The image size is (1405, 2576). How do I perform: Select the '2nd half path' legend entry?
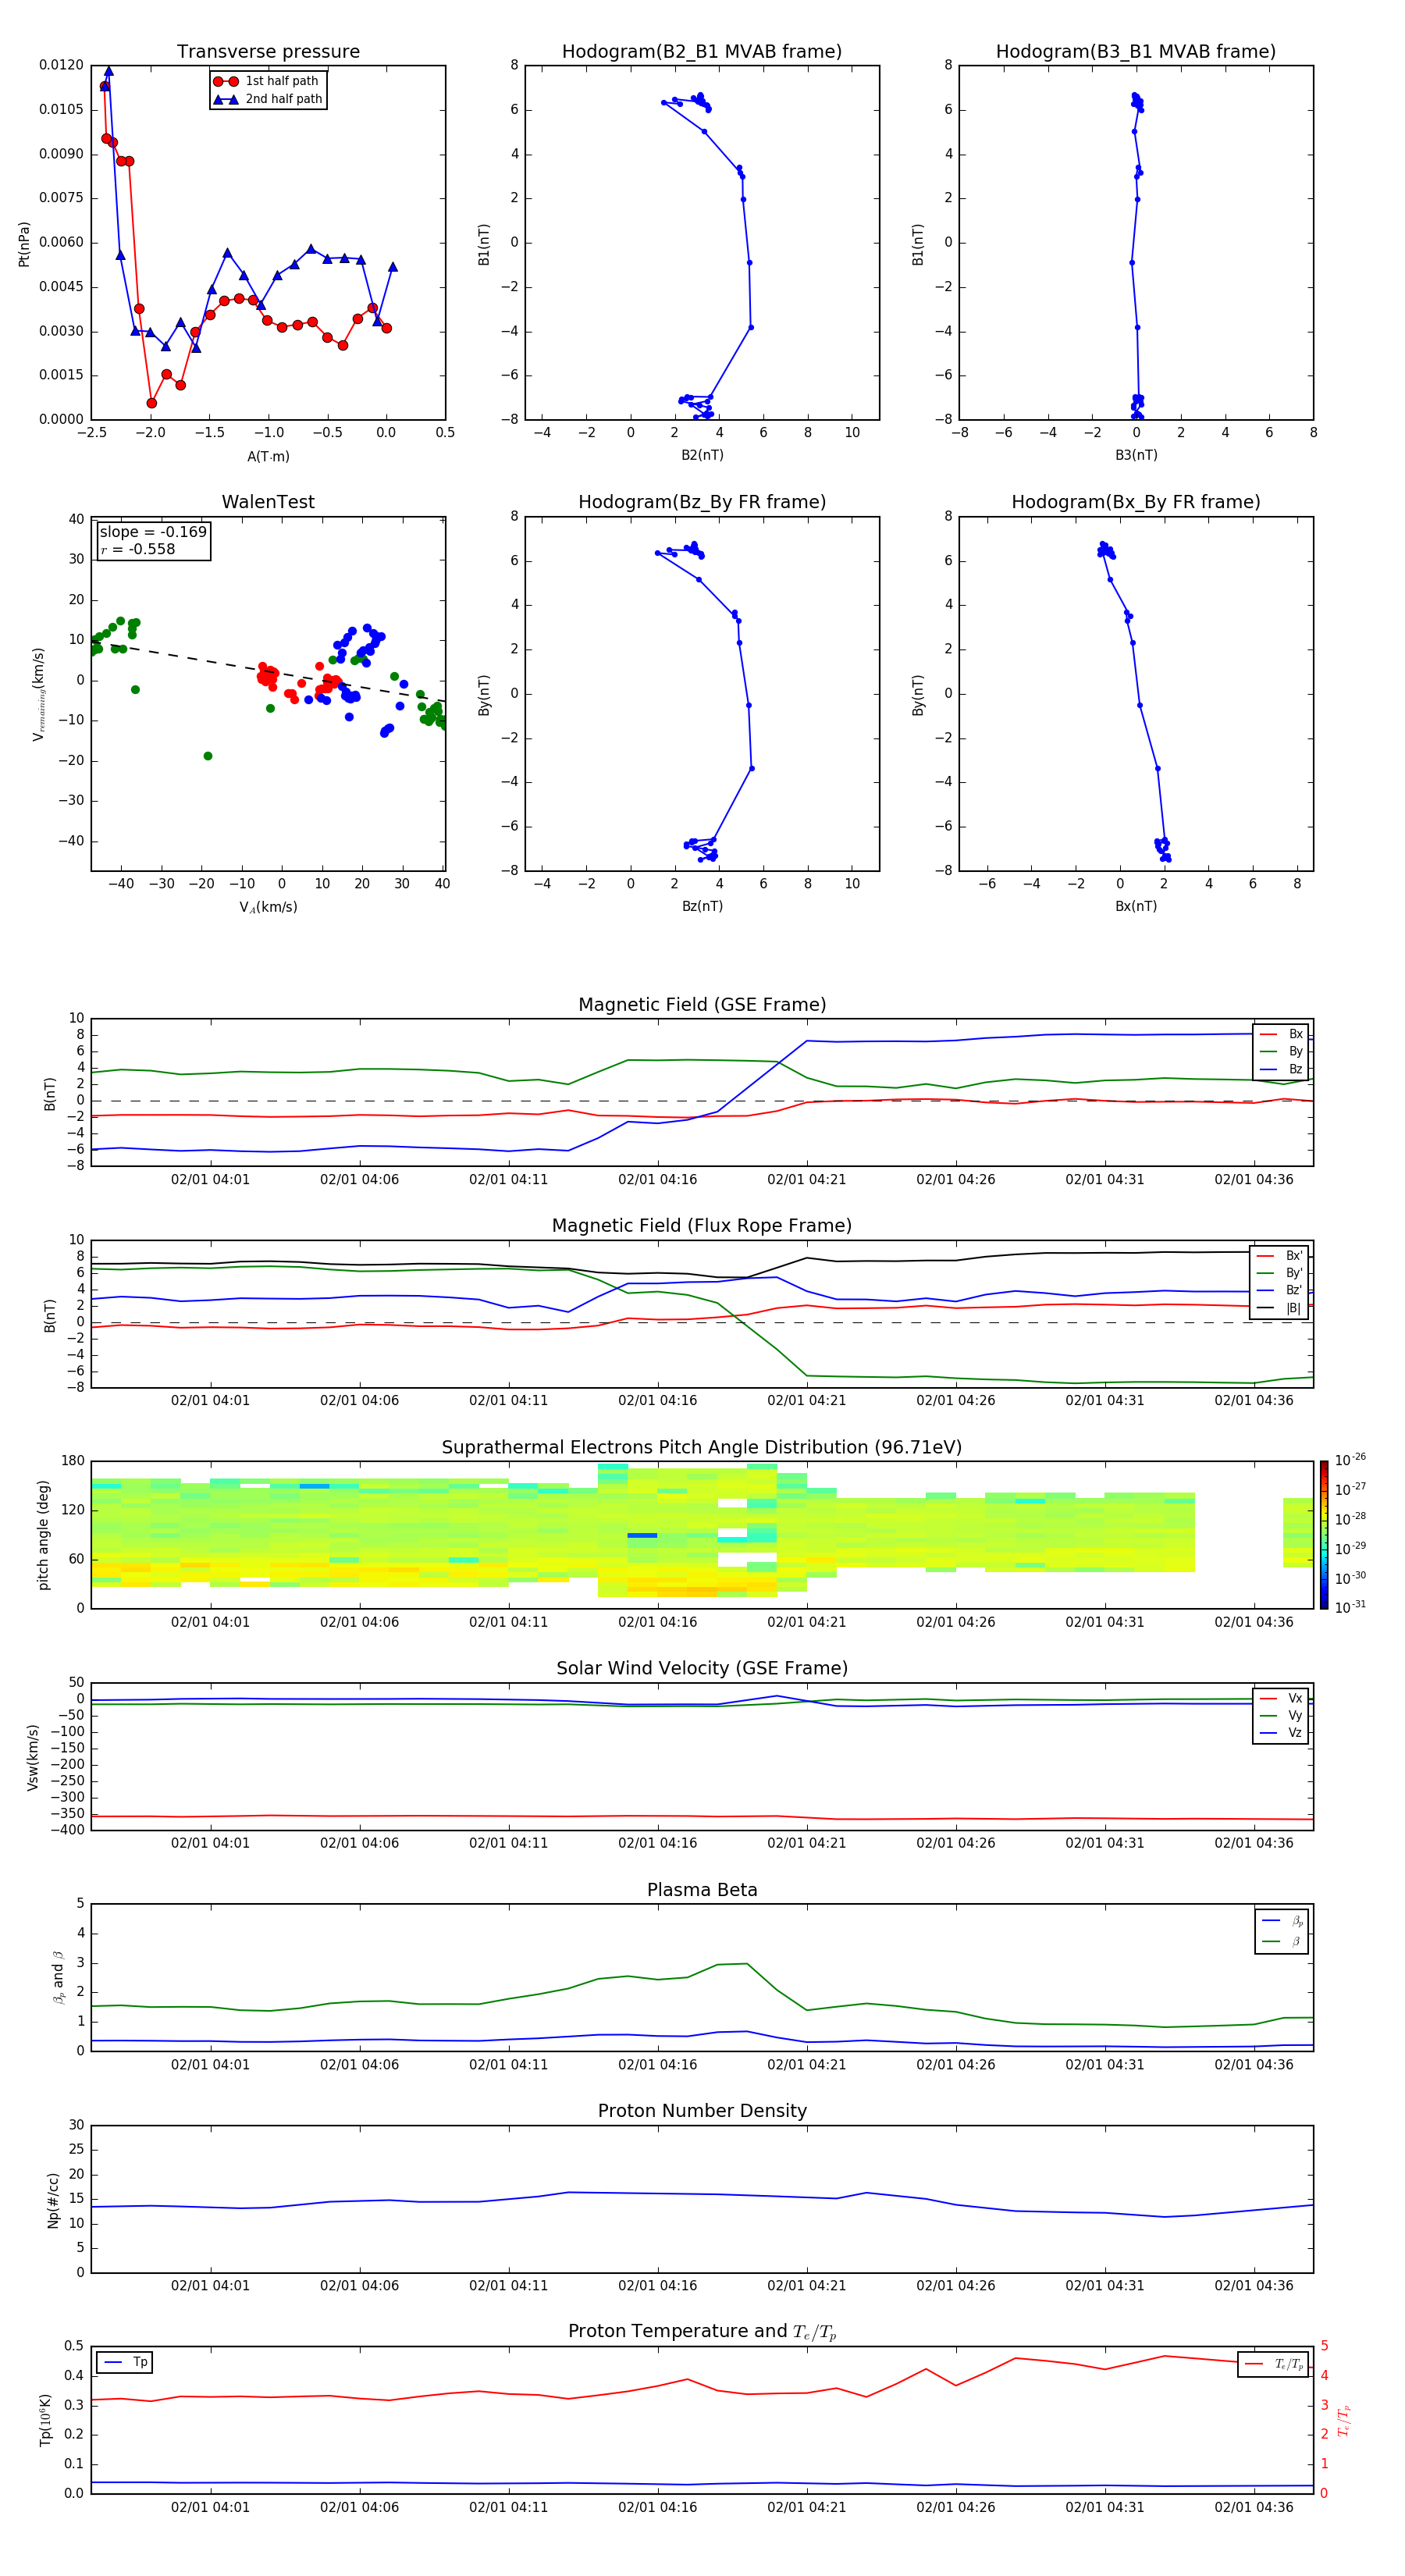tap(267, 99)
